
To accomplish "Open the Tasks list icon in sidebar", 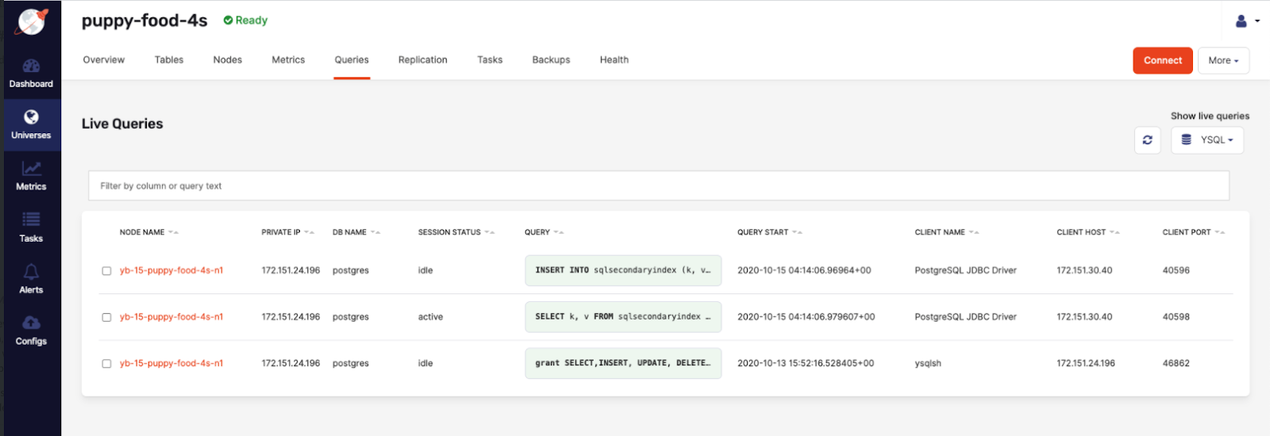I will [x=31, y=220].
